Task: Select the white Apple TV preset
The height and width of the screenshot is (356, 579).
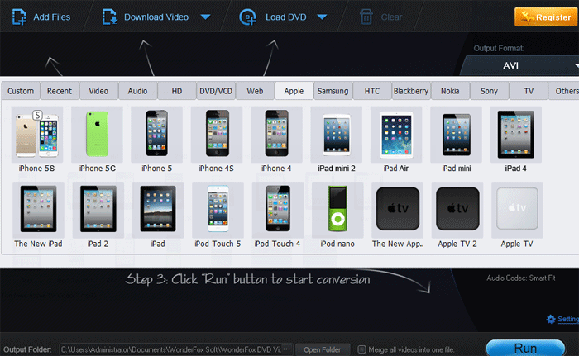Action: pyautogui.click(x=517, y=210)
